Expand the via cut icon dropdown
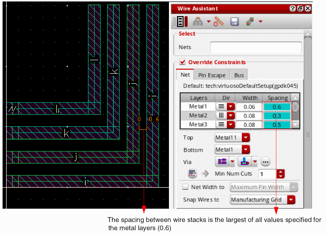 [255, 161]
